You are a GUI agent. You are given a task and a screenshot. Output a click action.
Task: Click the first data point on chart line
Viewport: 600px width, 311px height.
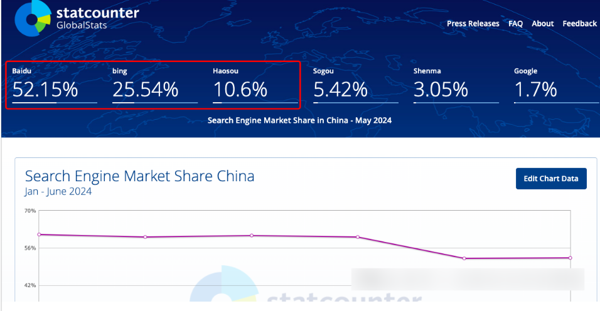(x=39, y=235)
